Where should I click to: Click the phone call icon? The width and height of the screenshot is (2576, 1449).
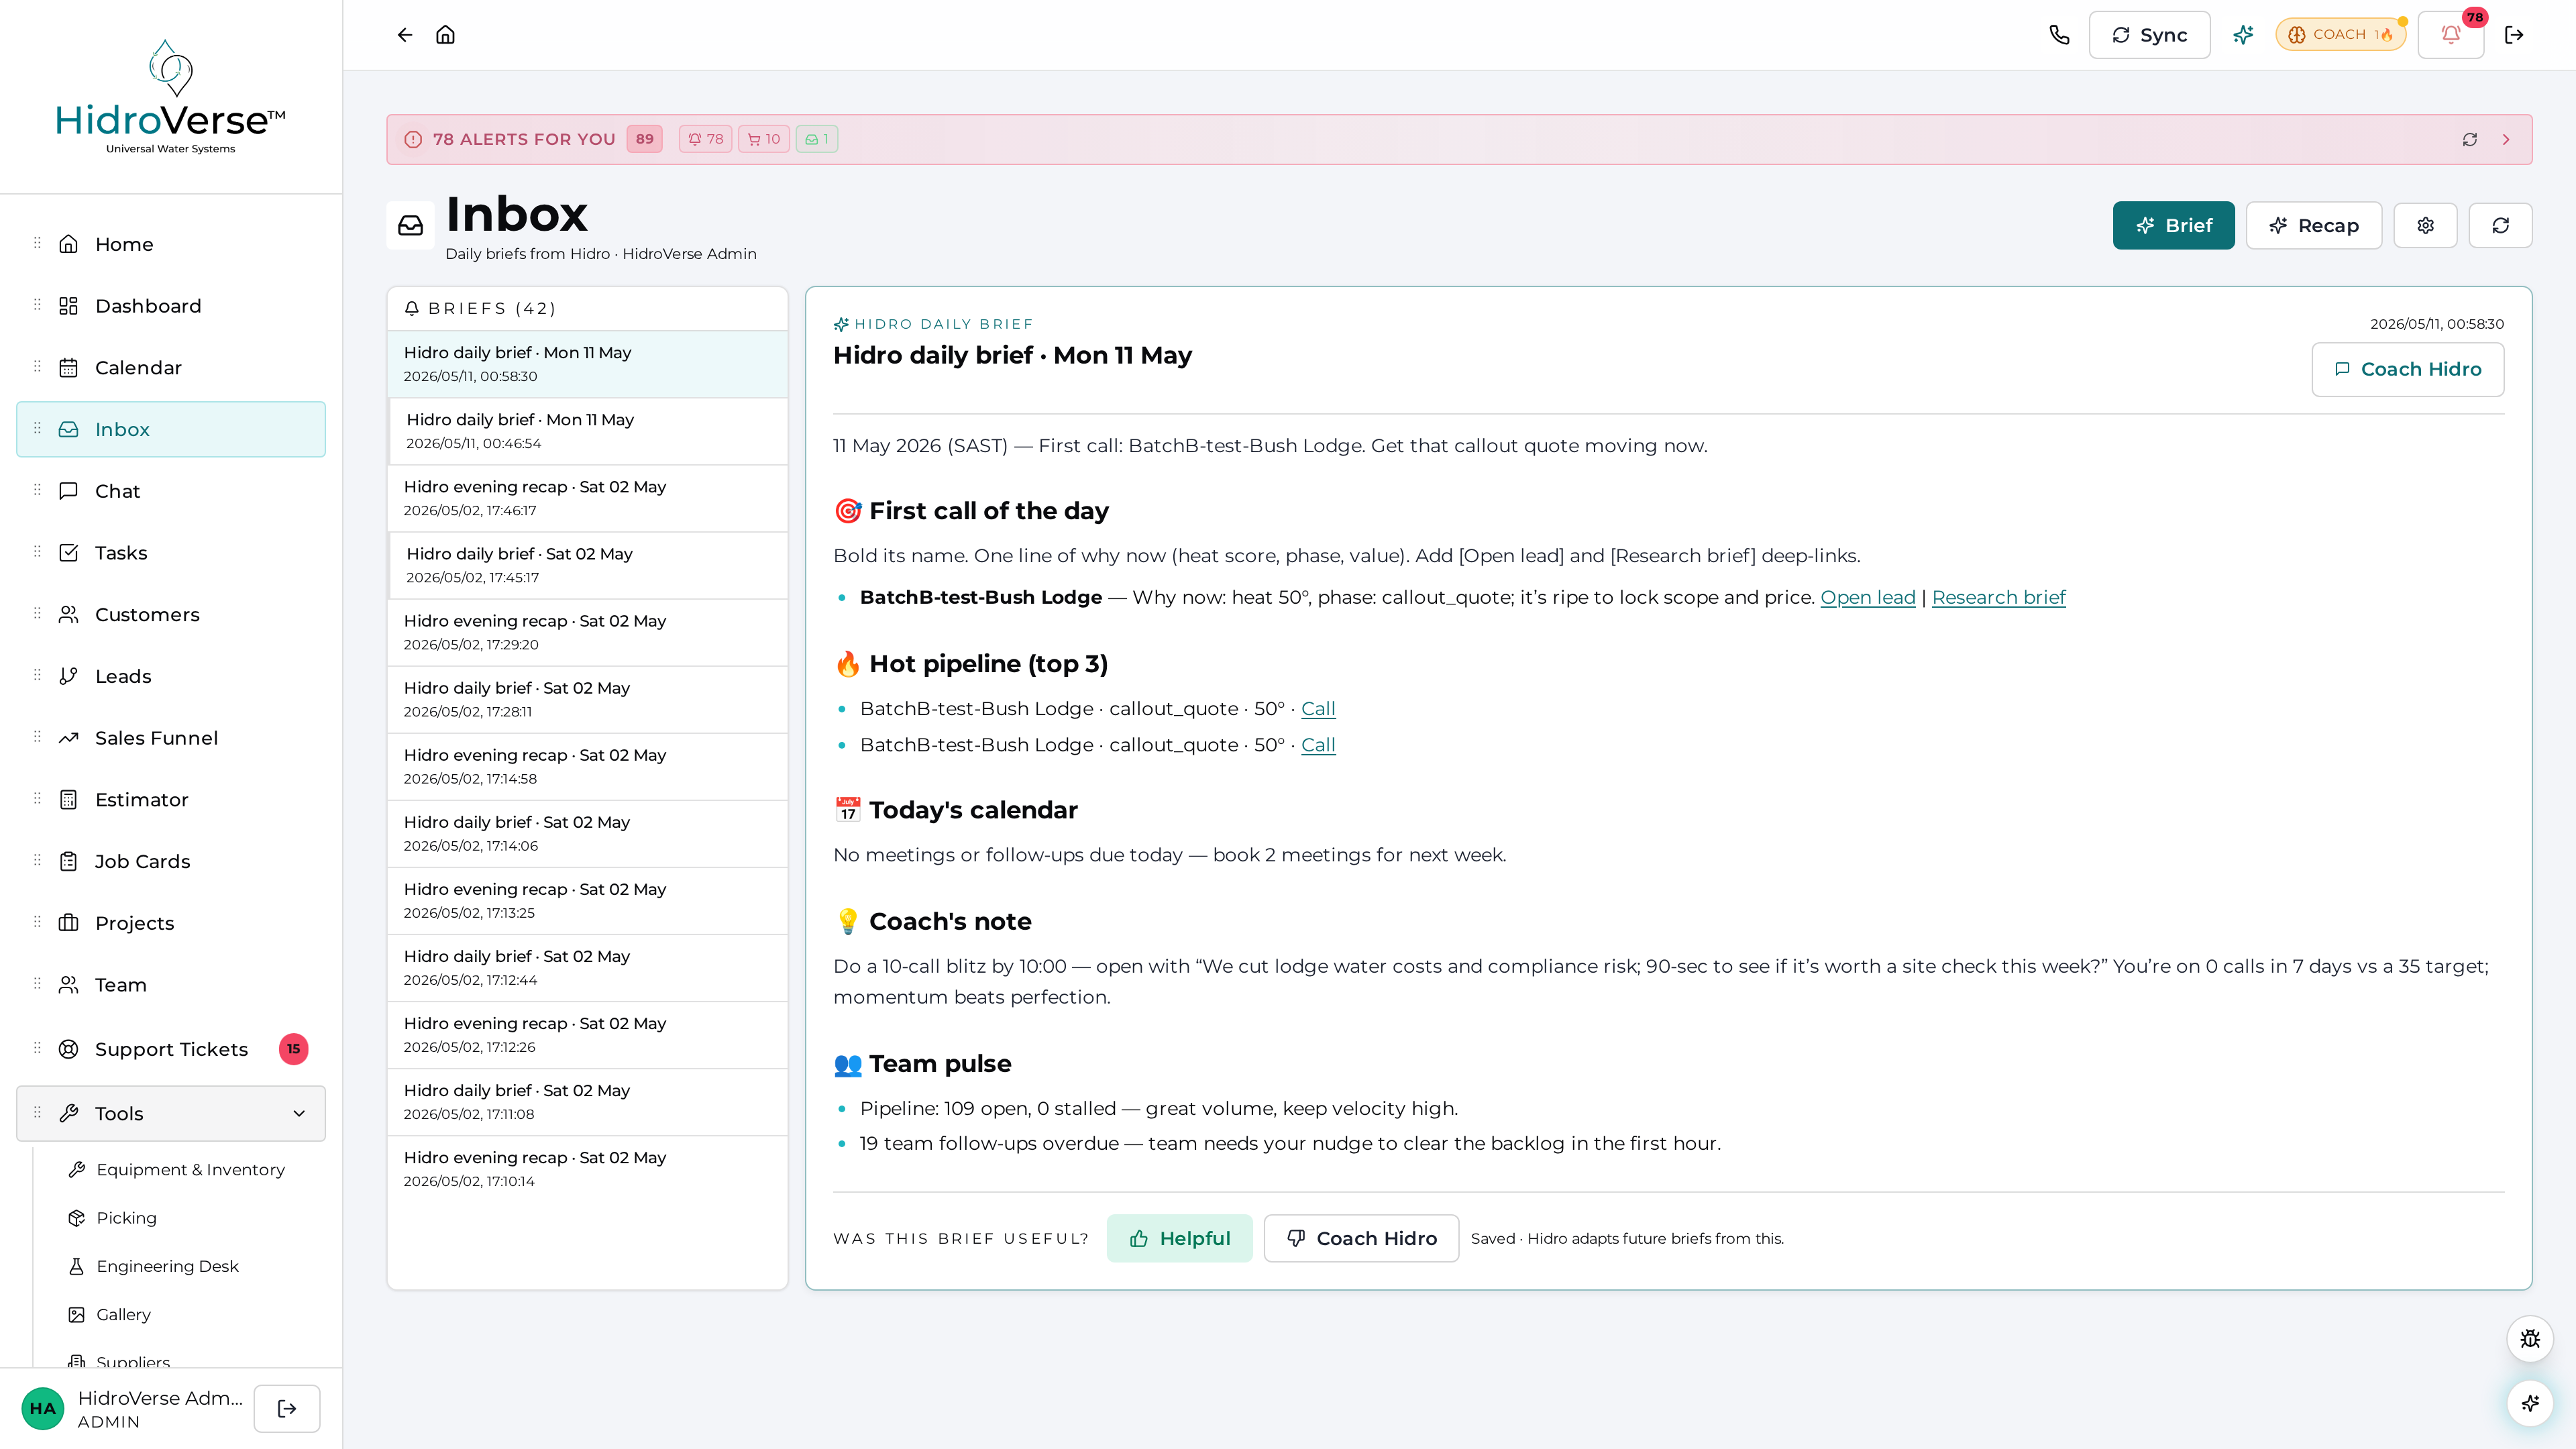[2059, 35]
